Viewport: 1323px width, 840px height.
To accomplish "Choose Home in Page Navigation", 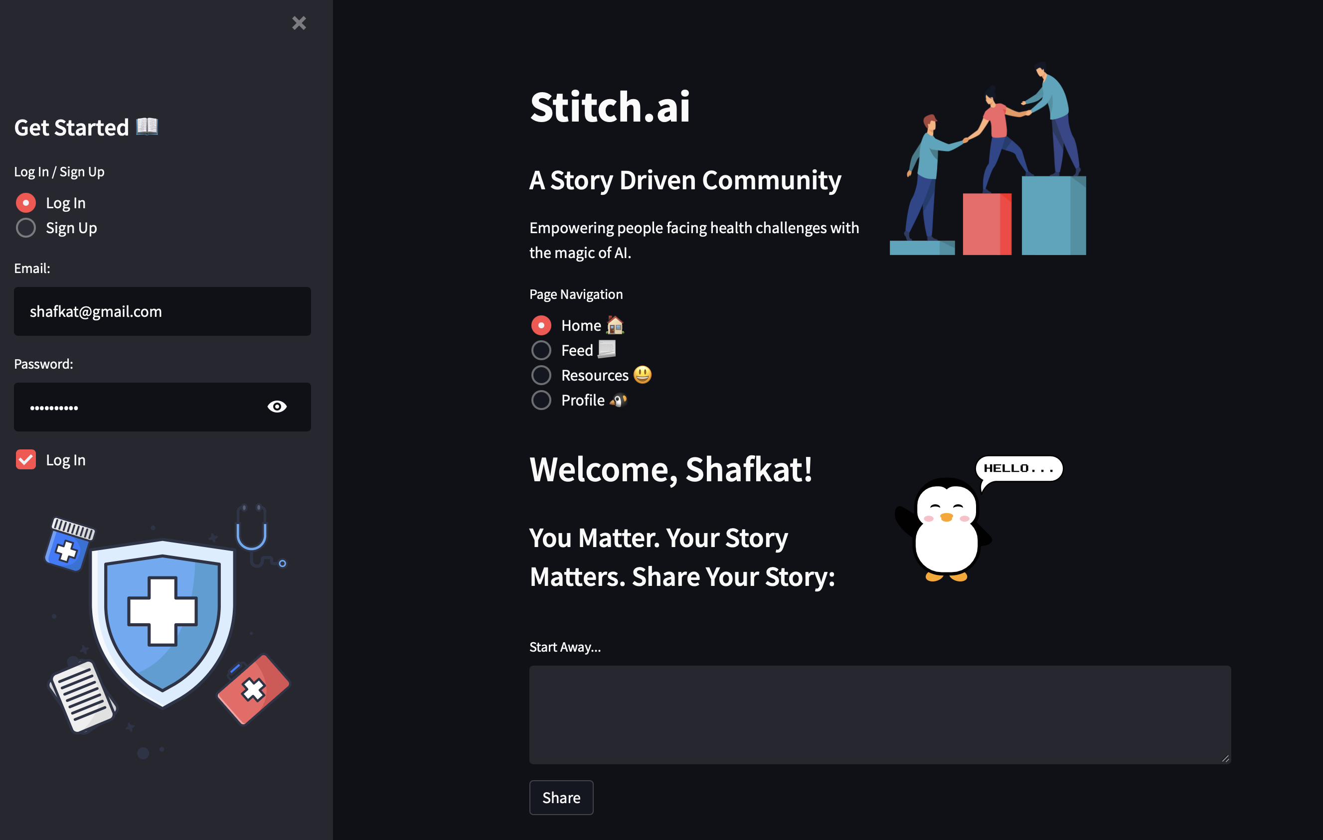I will (x=541, y=325).
